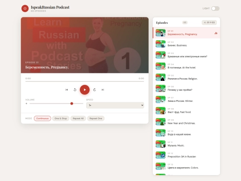
Task: Click the playback progress bar
Action: (x=85, y=81)
